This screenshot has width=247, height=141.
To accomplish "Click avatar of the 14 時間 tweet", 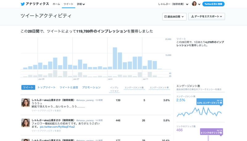I will (x=26, y=123).
